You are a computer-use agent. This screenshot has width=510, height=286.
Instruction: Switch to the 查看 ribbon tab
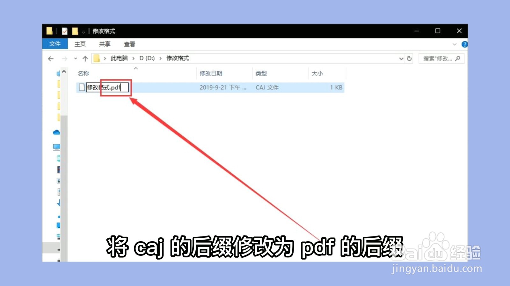tap(129, 44)
